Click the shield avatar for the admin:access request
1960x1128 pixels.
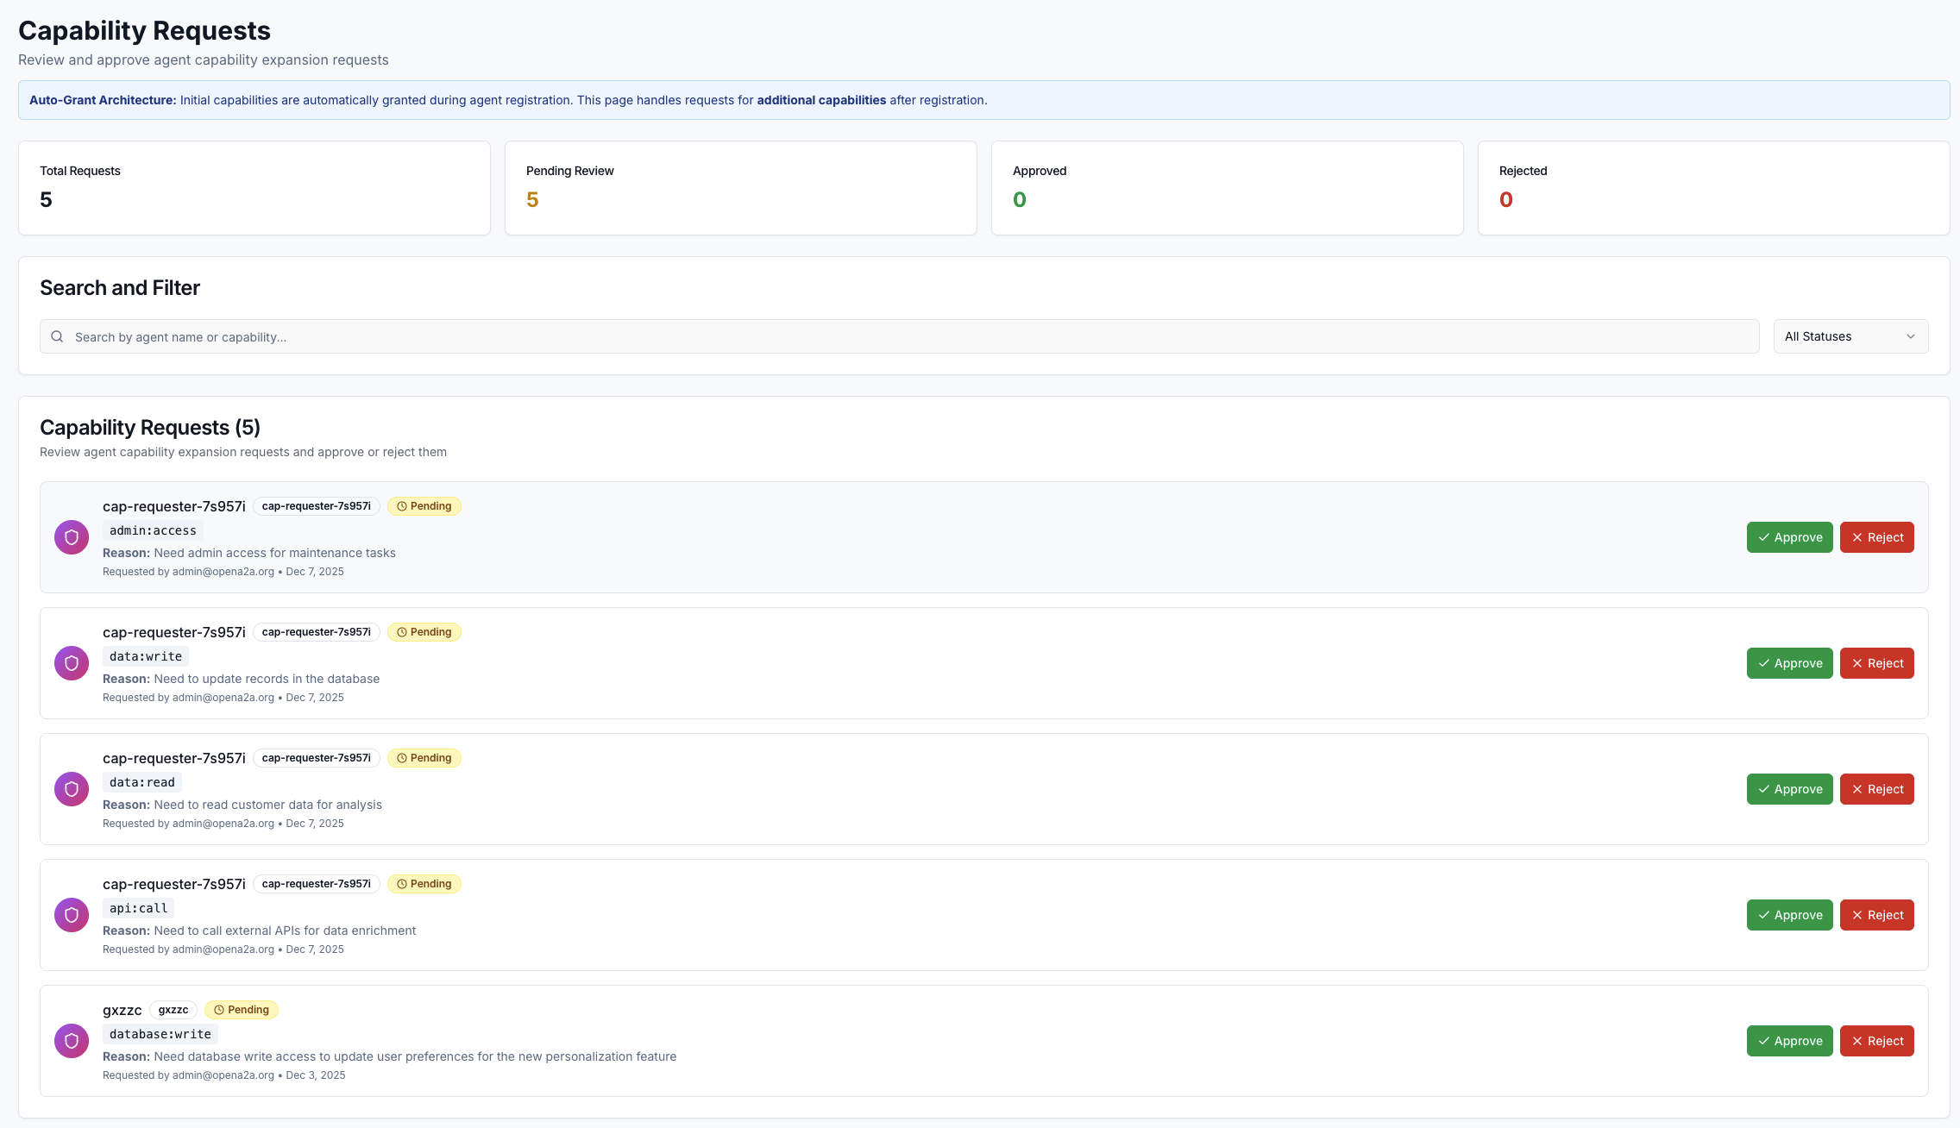[x=72, y=536]
